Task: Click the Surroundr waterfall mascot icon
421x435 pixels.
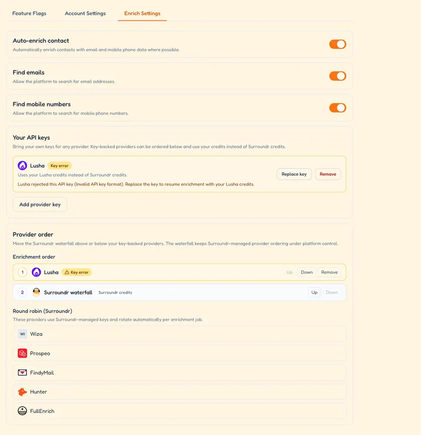Action: 36,292
